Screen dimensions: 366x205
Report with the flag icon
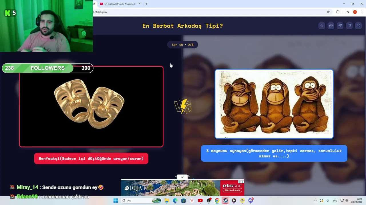pyautogui.click(x=349, y=26)
